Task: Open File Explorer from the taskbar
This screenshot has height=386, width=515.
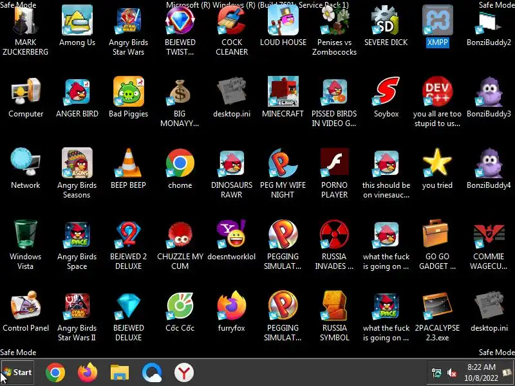Action: point(120,372)
